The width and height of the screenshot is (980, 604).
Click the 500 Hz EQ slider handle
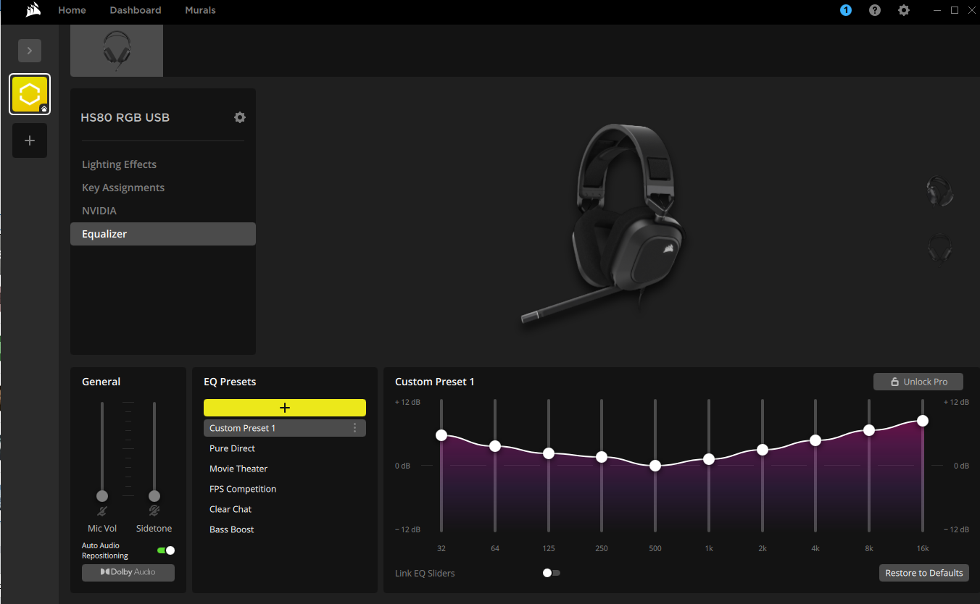(x=655, y=466)
